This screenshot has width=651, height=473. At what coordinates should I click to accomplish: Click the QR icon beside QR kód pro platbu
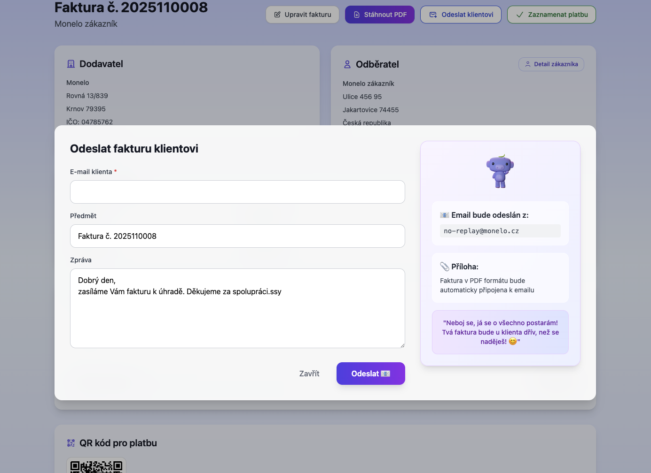[x=71, y=443]
